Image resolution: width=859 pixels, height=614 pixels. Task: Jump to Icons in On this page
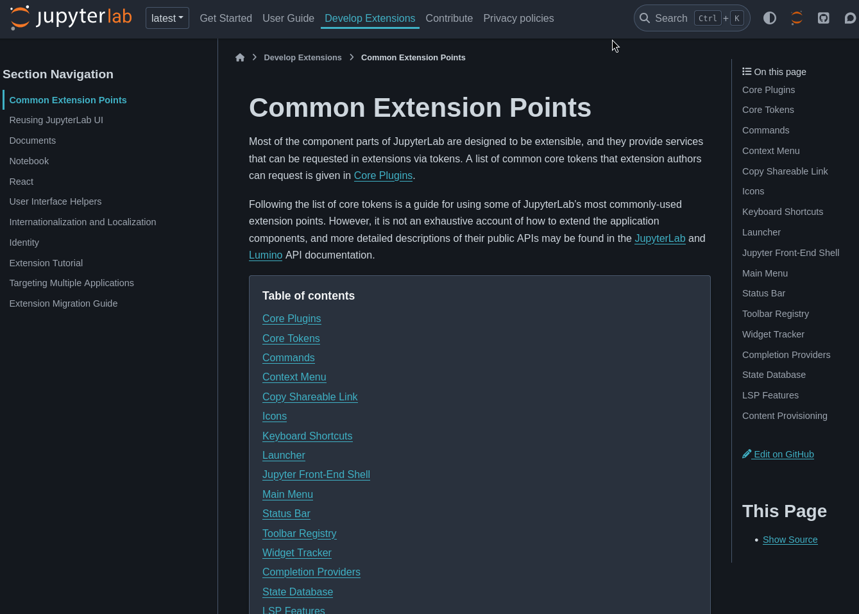pyautogui.click(x=753, y=191)
